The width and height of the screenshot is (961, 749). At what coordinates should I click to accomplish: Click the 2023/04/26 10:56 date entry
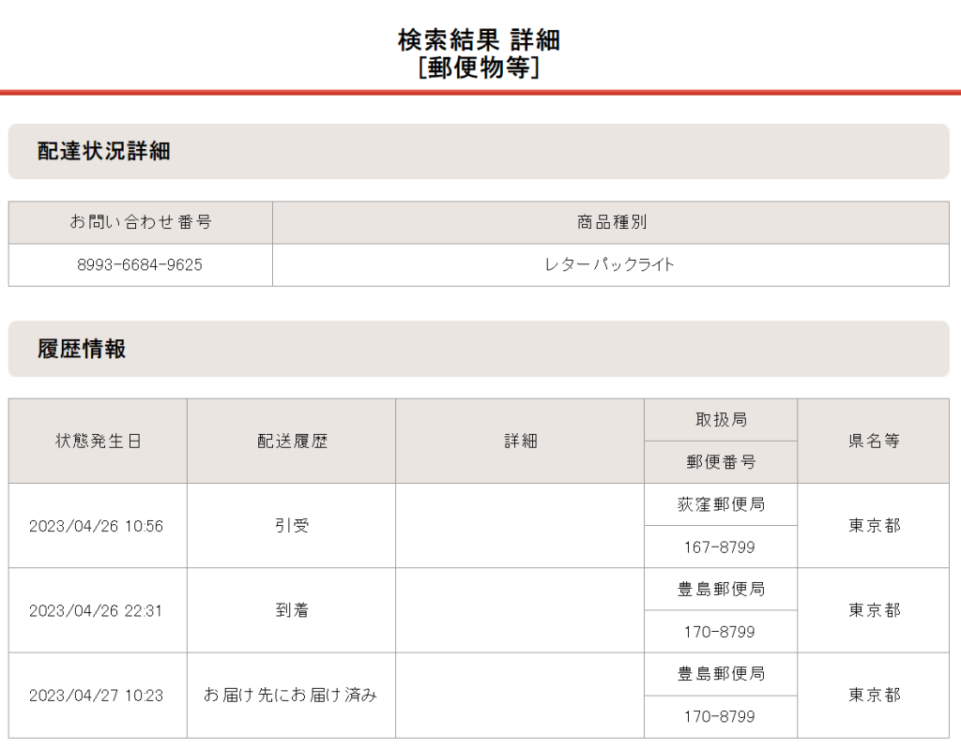(96, 526)
